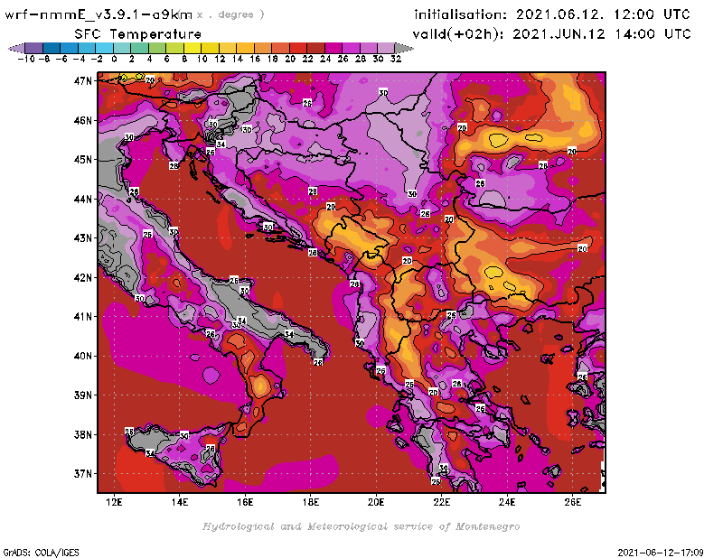Click the green swatch between 4 and 6
The width and height of the screenshot is (723, 558).
157,48
